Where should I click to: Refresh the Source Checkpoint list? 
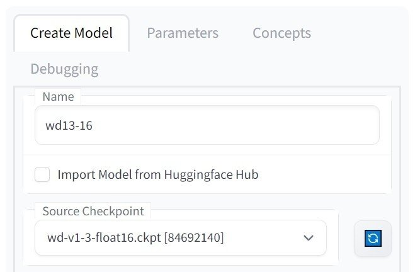373,238
